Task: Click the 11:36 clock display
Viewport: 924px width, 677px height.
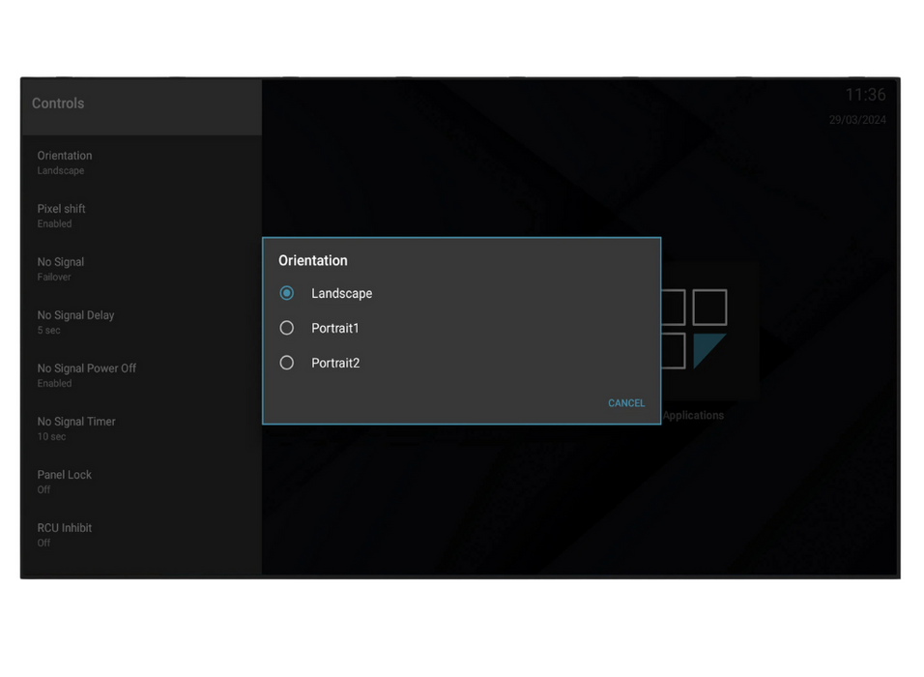Action: pos(865,95)
